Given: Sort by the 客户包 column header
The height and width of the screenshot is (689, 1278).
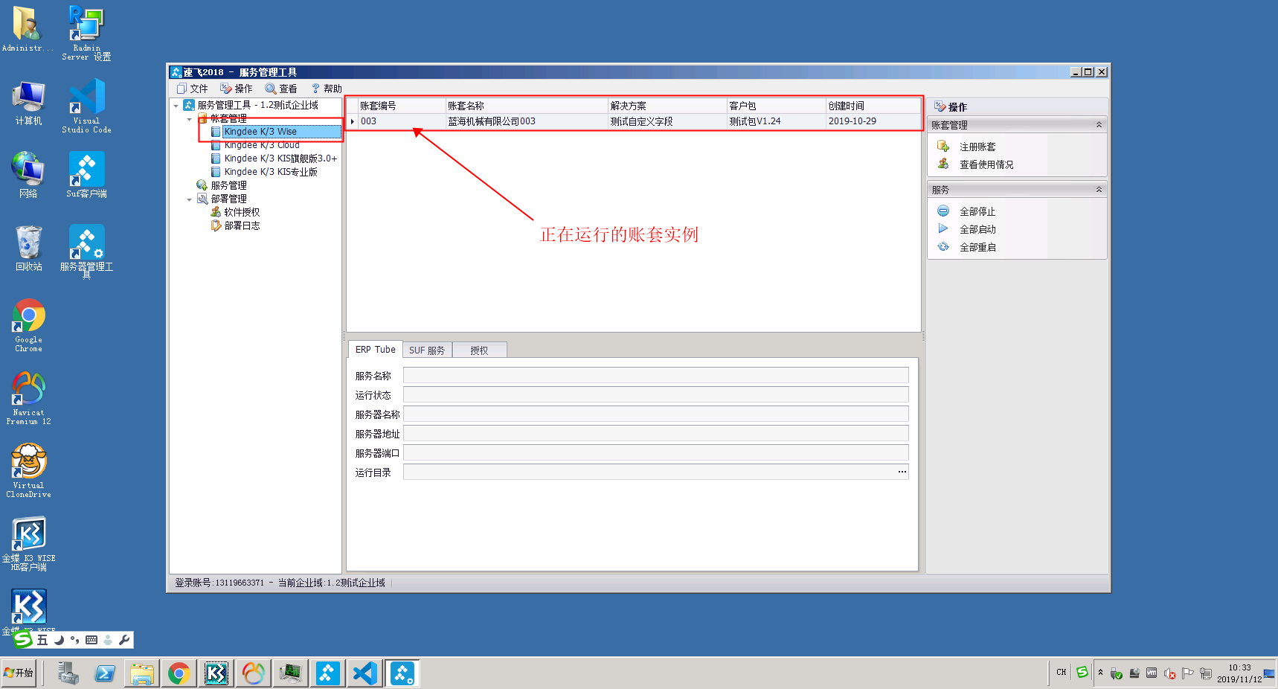Looking at the screenshot, I should (x=777, y=106).
